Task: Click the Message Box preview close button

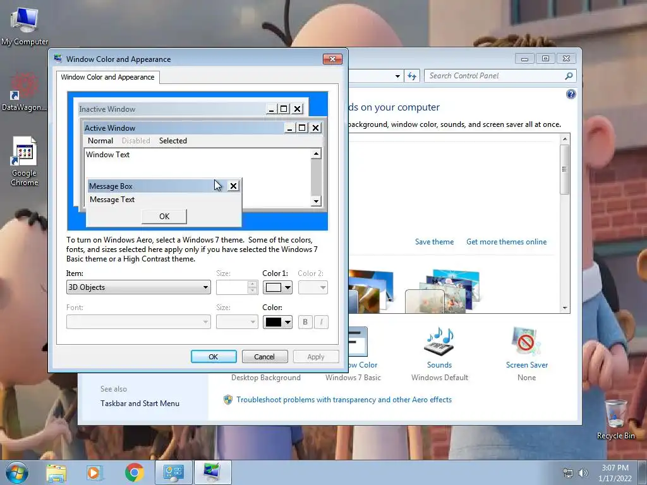Action: [234, 186]
